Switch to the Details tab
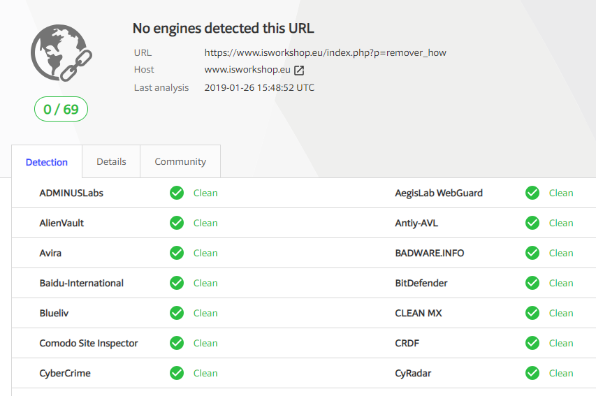This screenshot has width=596, height=396. tap(111, 161)
